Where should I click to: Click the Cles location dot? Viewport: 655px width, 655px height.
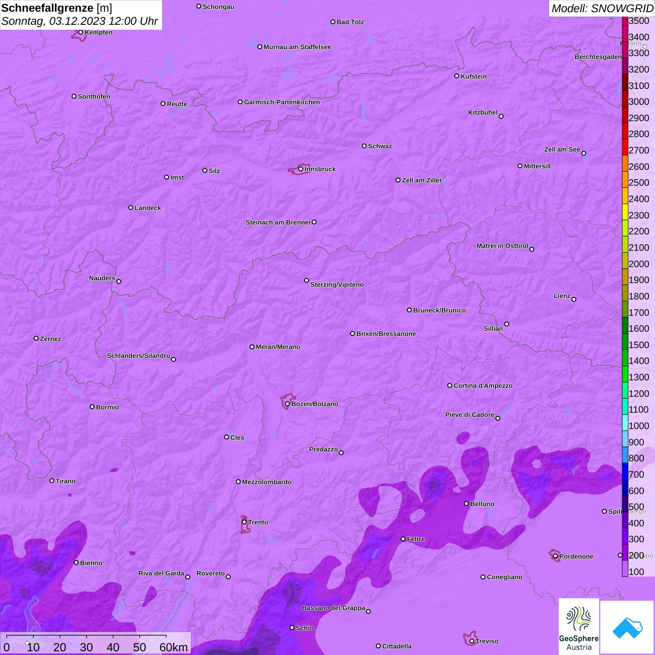(x=226, y=437)
